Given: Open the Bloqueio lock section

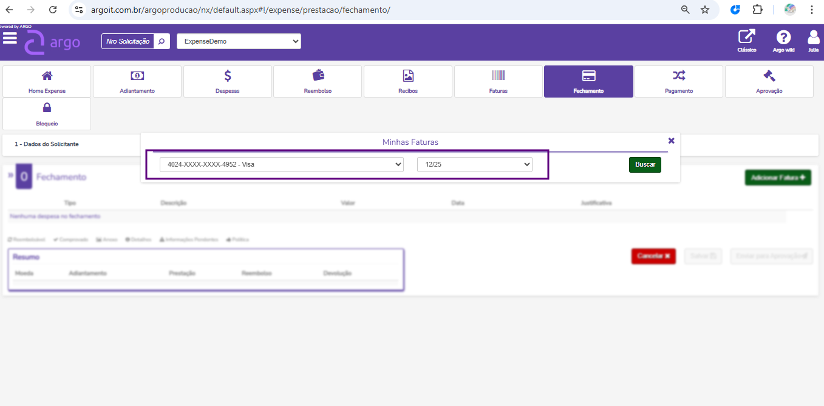Looking at the screenshot, I should pyautogui.click(x=47, y=114).
